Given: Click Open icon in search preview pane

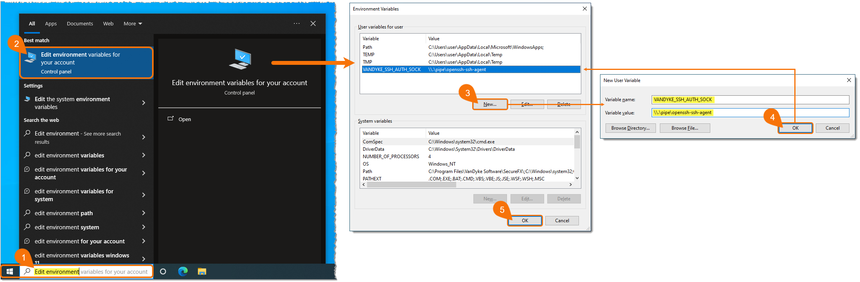Looking at the screenshot, I should [170, 119].
